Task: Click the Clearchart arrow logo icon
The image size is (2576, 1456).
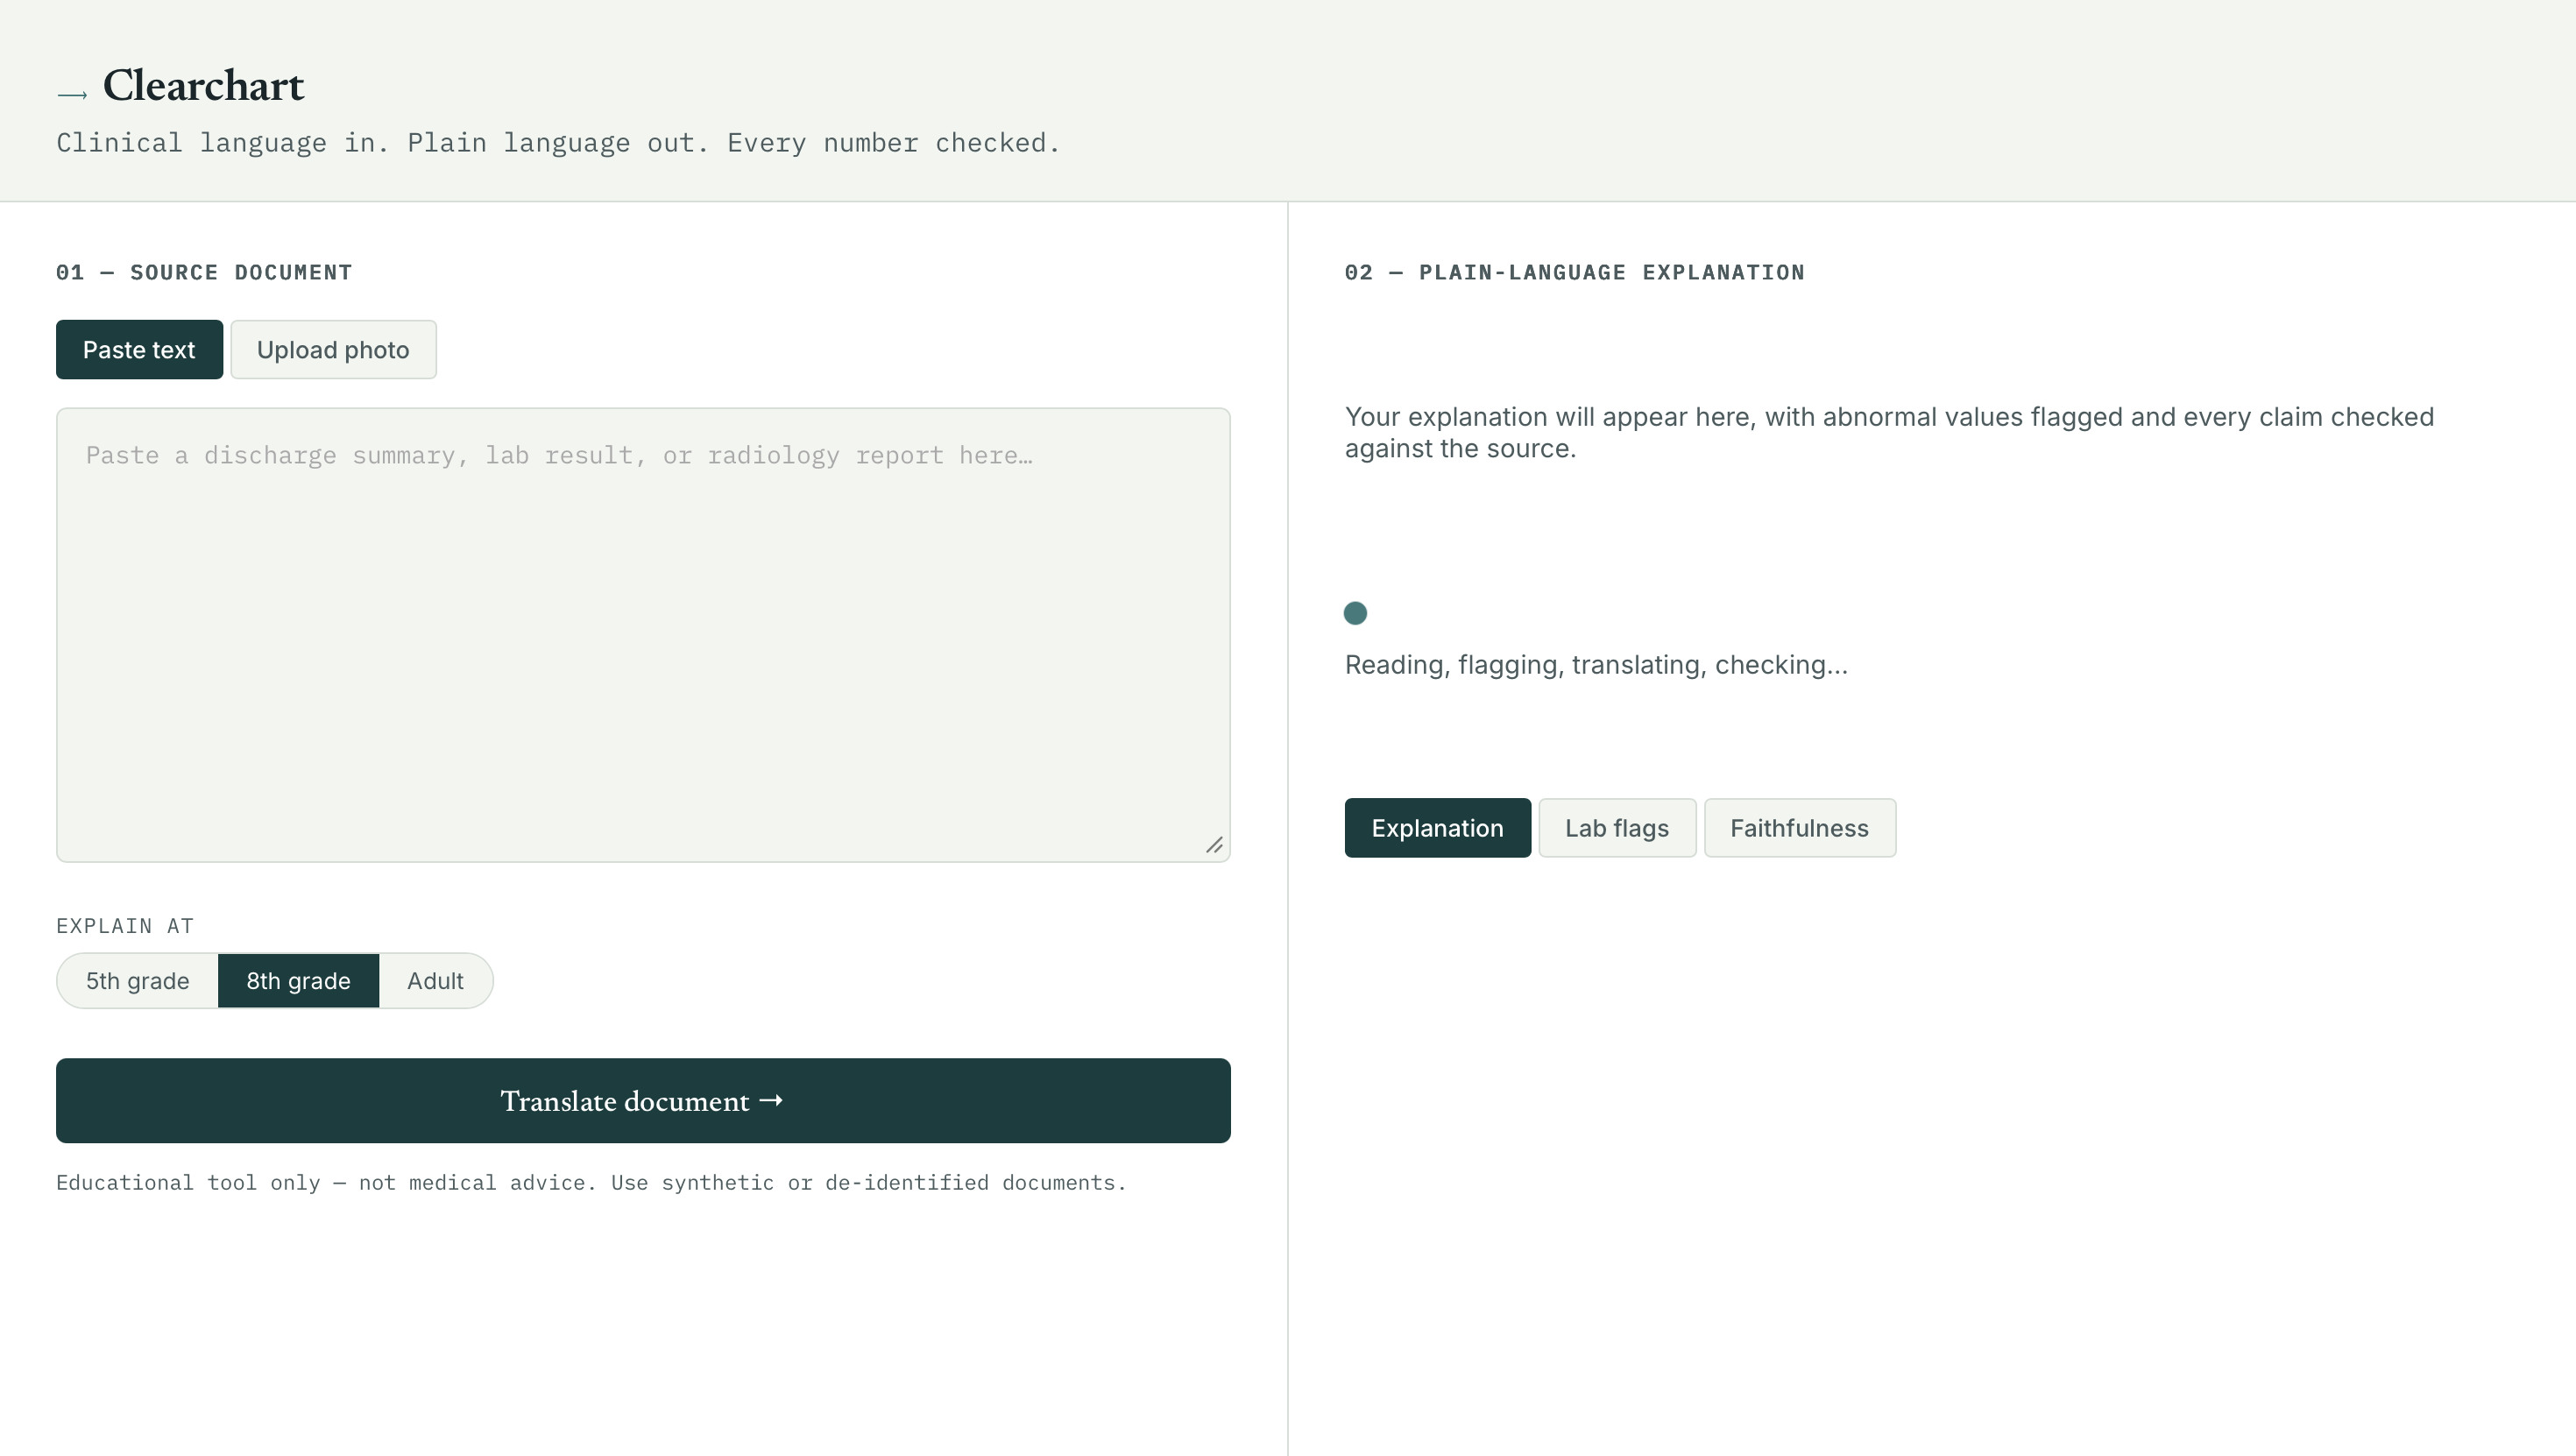Action: [x=72, y=95]
